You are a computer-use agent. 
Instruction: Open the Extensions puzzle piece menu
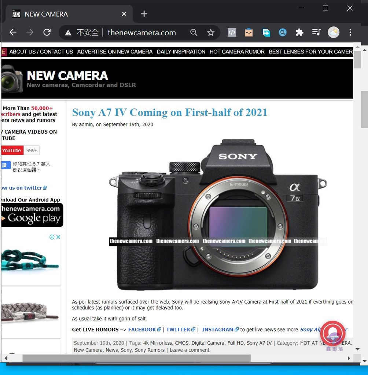299,32
